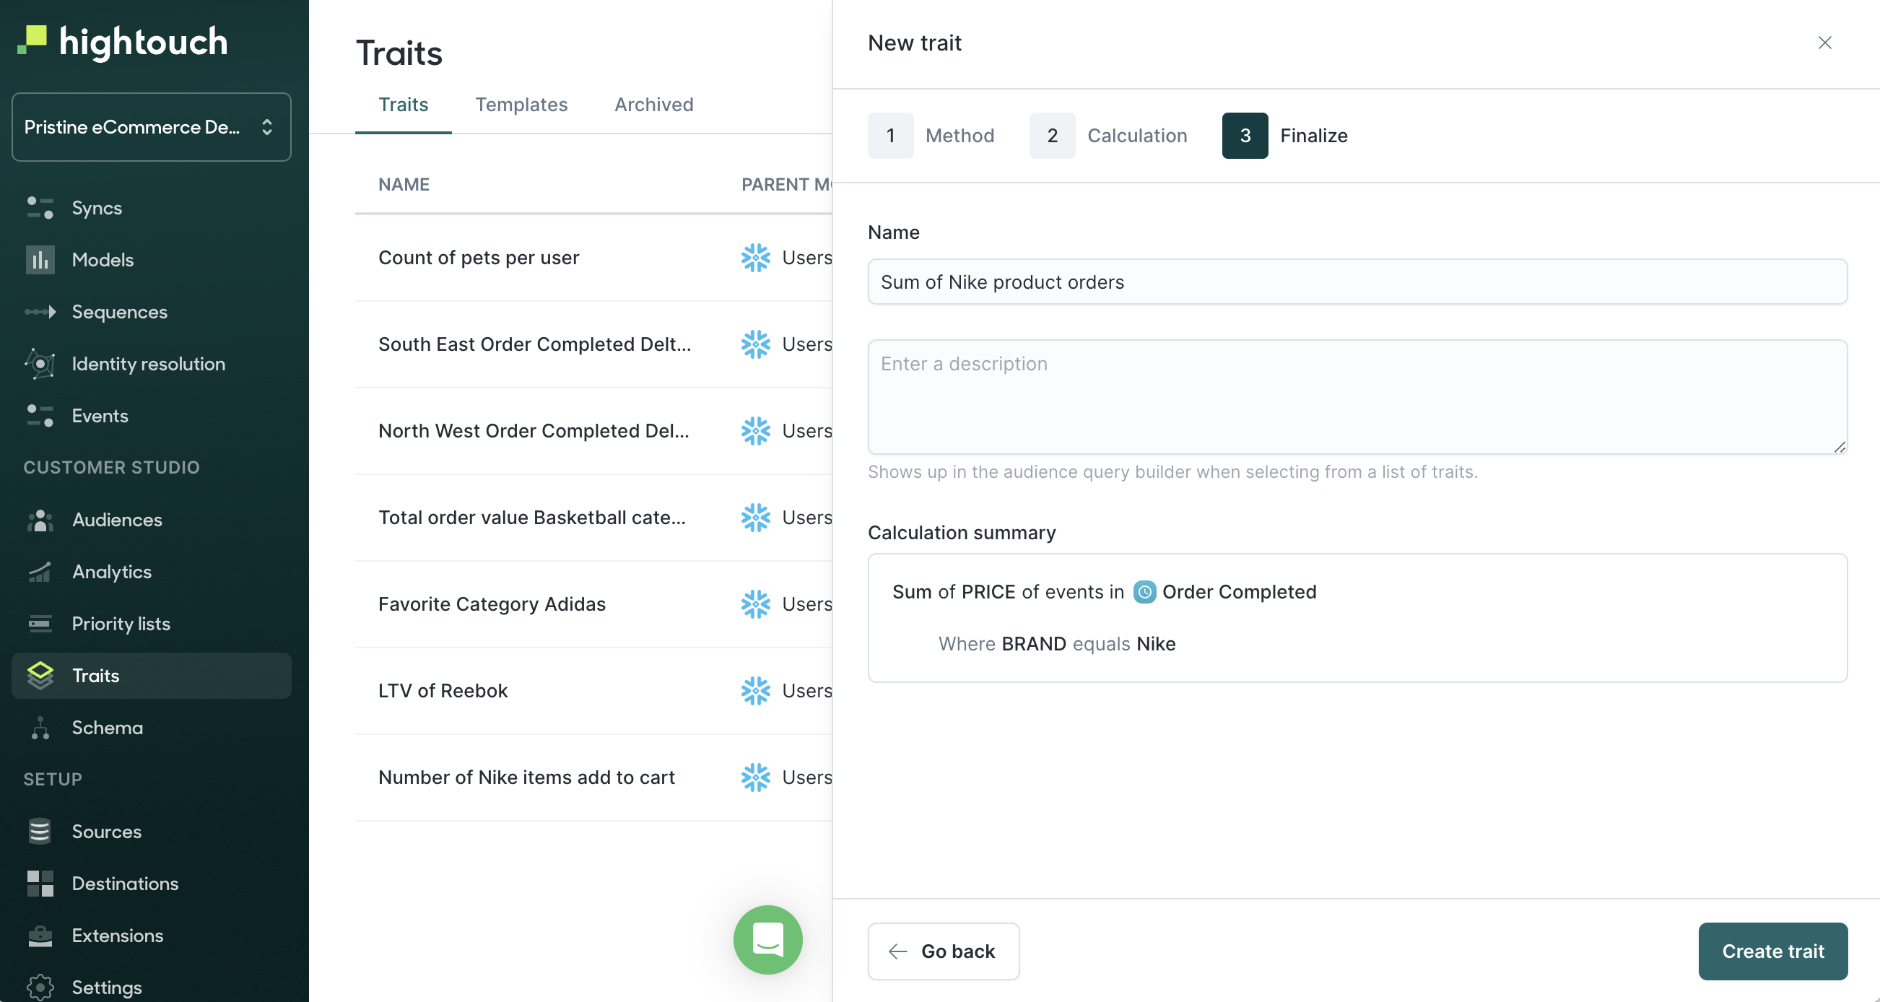
Task: Click the Audiences people icon
Action: 40,520
